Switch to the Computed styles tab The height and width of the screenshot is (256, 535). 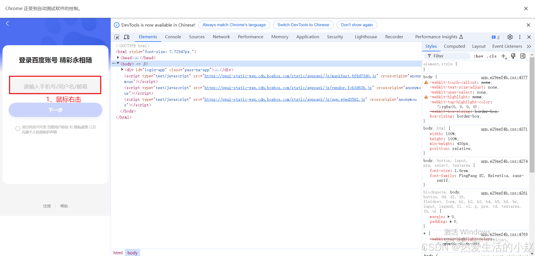click(x=454, y=46)
